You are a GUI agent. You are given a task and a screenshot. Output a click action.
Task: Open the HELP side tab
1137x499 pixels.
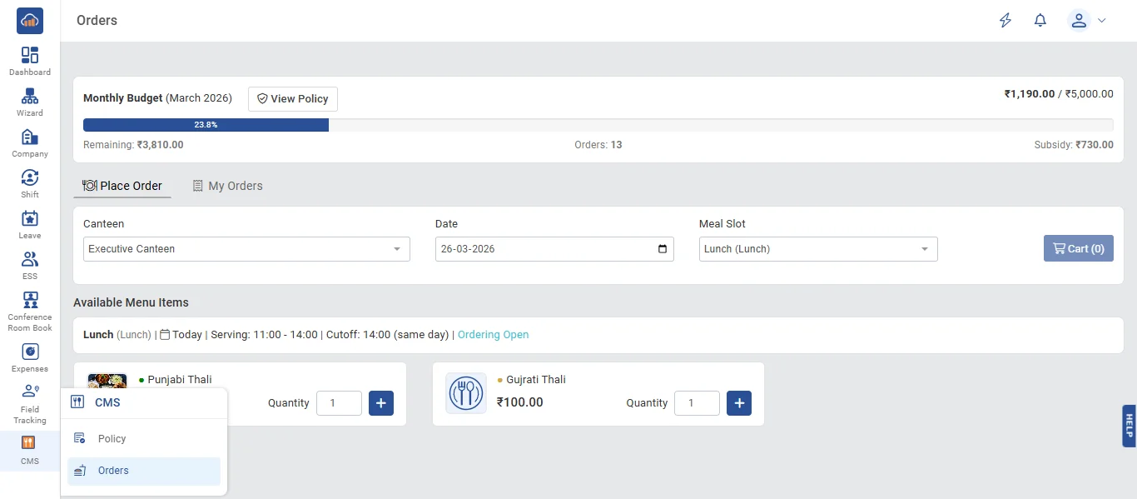click(1130, 427)
